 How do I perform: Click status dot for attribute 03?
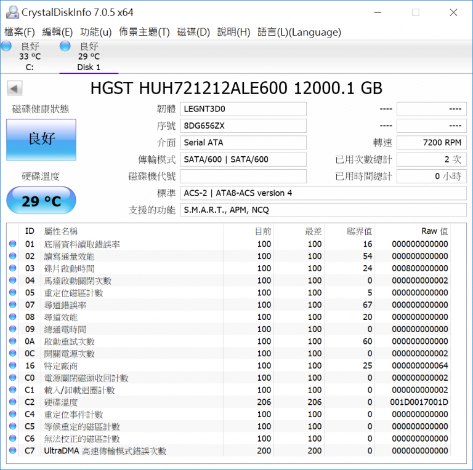point(13,268)
